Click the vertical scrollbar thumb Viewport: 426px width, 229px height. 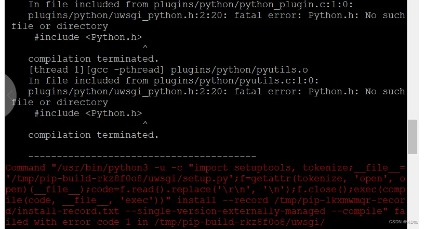412,137
